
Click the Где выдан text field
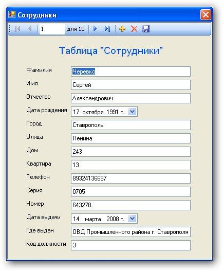131,232
